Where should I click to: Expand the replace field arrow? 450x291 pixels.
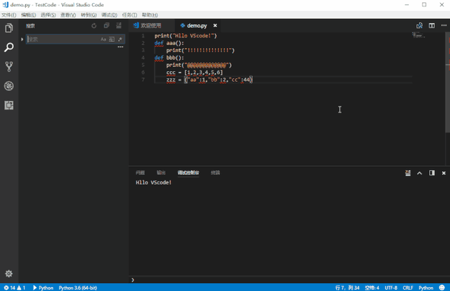[22, 39]
